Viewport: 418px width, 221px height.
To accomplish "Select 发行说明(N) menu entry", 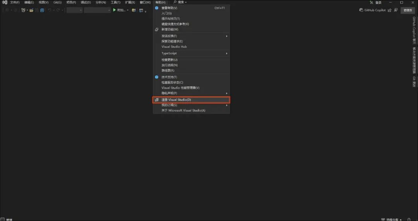I will tap(192, 65).
